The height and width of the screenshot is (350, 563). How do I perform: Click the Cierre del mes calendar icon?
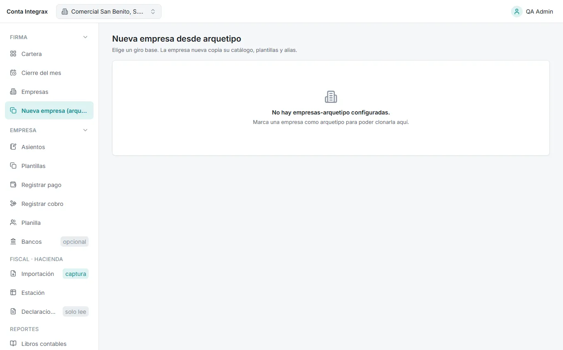pos(13,73)
